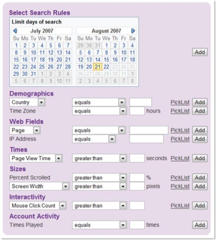This screenshot has width=216, height=240.
Task: Go to next month using right arrow
Action: [x=133, y=31]
